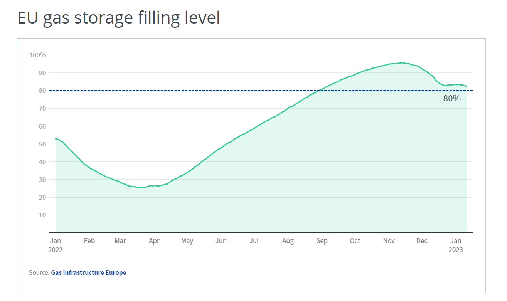Select the Nov label on the time axis
507x301 pixels.
tap(389, 241)
